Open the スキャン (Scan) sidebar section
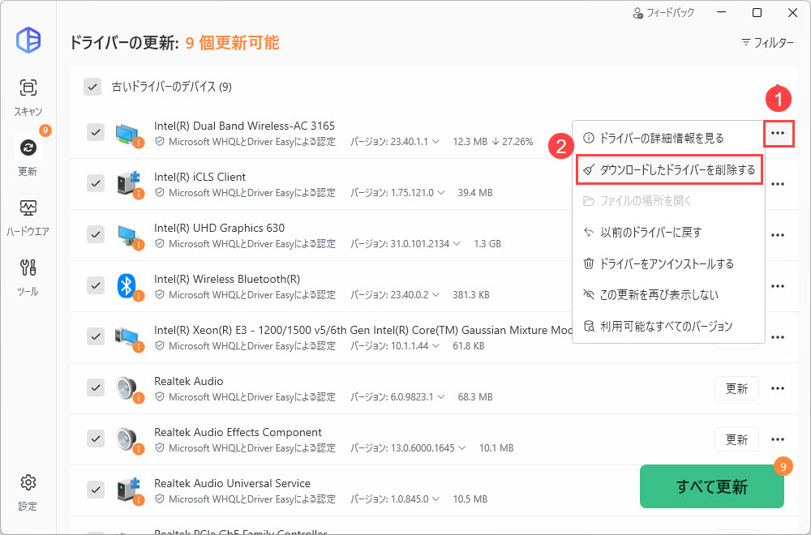Screen dimensions: 811x535 (x=28, y=97)
